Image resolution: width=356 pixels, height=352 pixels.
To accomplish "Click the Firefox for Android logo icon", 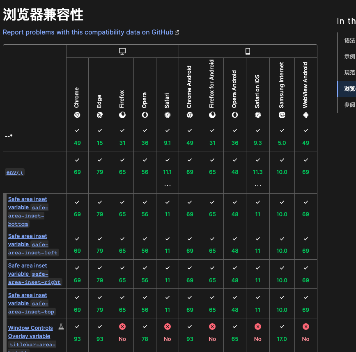I will [212, 115].
